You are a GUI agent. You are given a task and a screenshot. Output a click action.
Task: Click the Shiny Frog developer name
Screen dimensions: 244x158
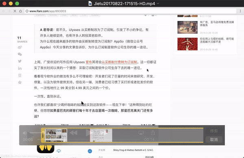[133, 150]
